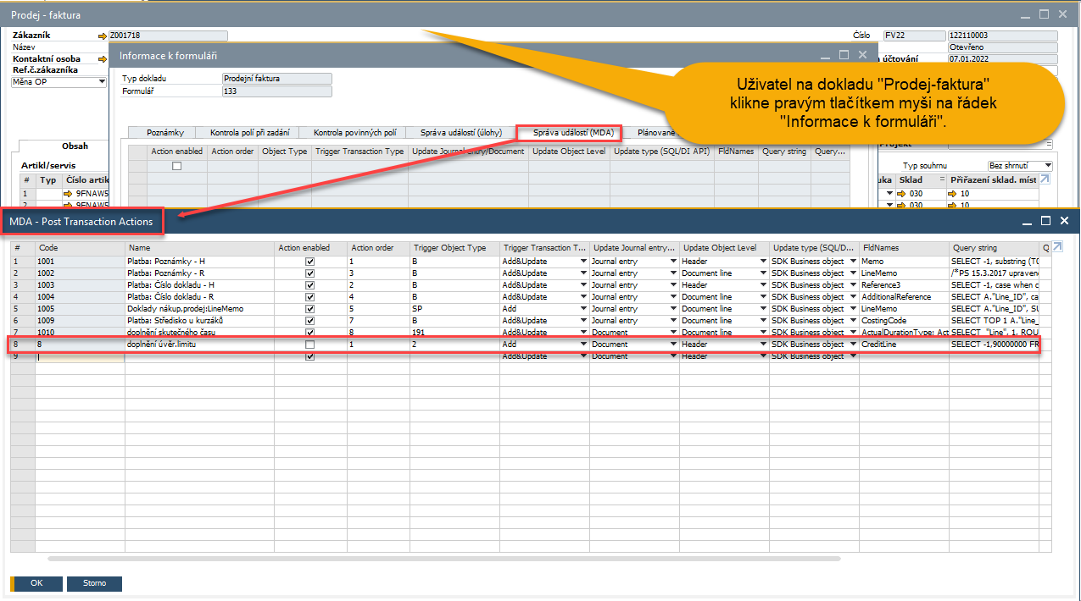The height and width of the screenshot is (601, 1081).
Task: Toggle Action enabled checkbox in empty row 9
Action: 309,356
